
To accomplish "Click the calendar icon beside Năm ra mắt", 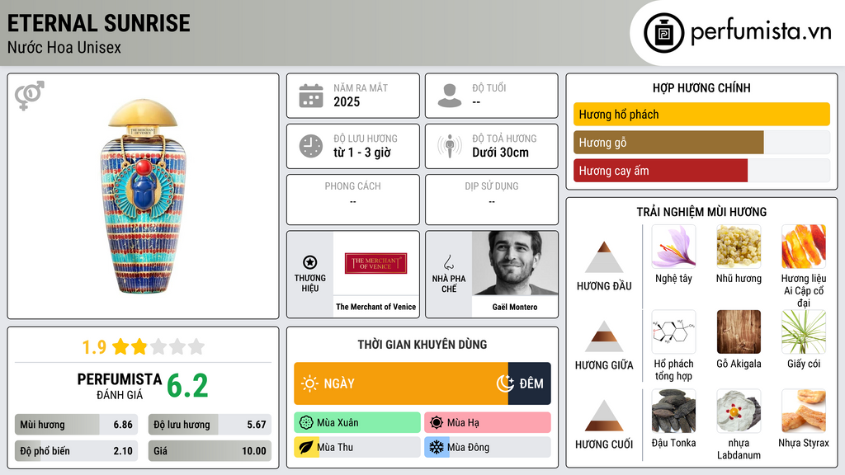I will pyautogui.click(x=311, y=96).
